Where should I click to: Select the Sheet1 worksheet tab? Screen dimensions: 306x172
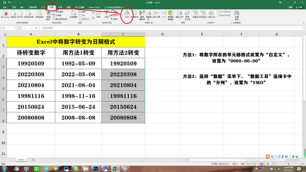pyautogui.click(x=21, y=160)
